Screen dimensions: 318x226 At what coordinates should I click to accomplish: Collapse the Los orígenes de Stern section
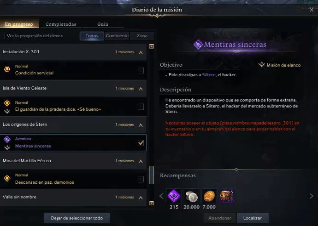(141, 125)
